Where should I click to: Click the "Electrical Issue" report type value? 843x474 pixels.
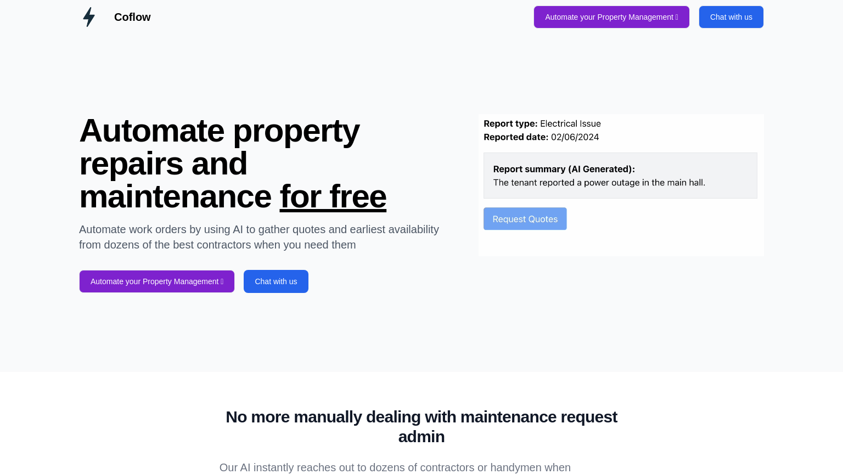pos(570,124)
